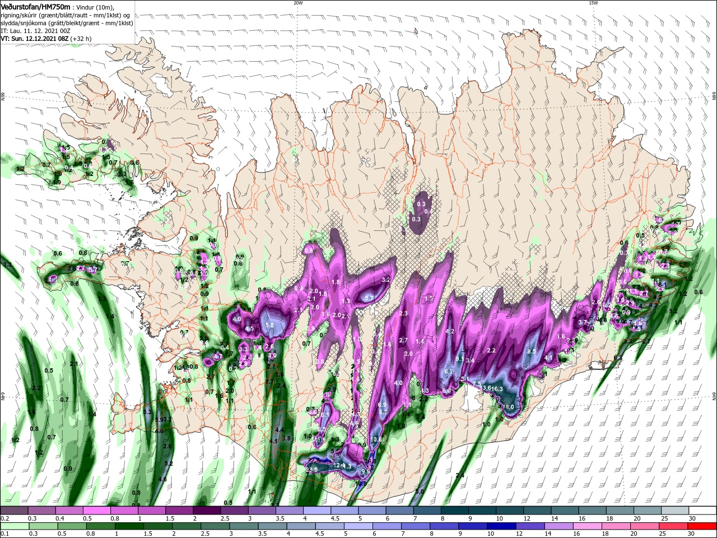Click the 'VT: Sun. 12.12.2021 08Z' valid-time line
The height and width of the screenshot is (538, 717).
47,39
